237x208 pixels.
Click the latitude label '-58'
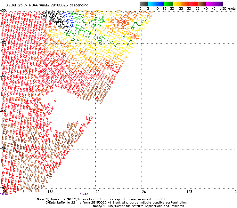click(x=3, y=148)
